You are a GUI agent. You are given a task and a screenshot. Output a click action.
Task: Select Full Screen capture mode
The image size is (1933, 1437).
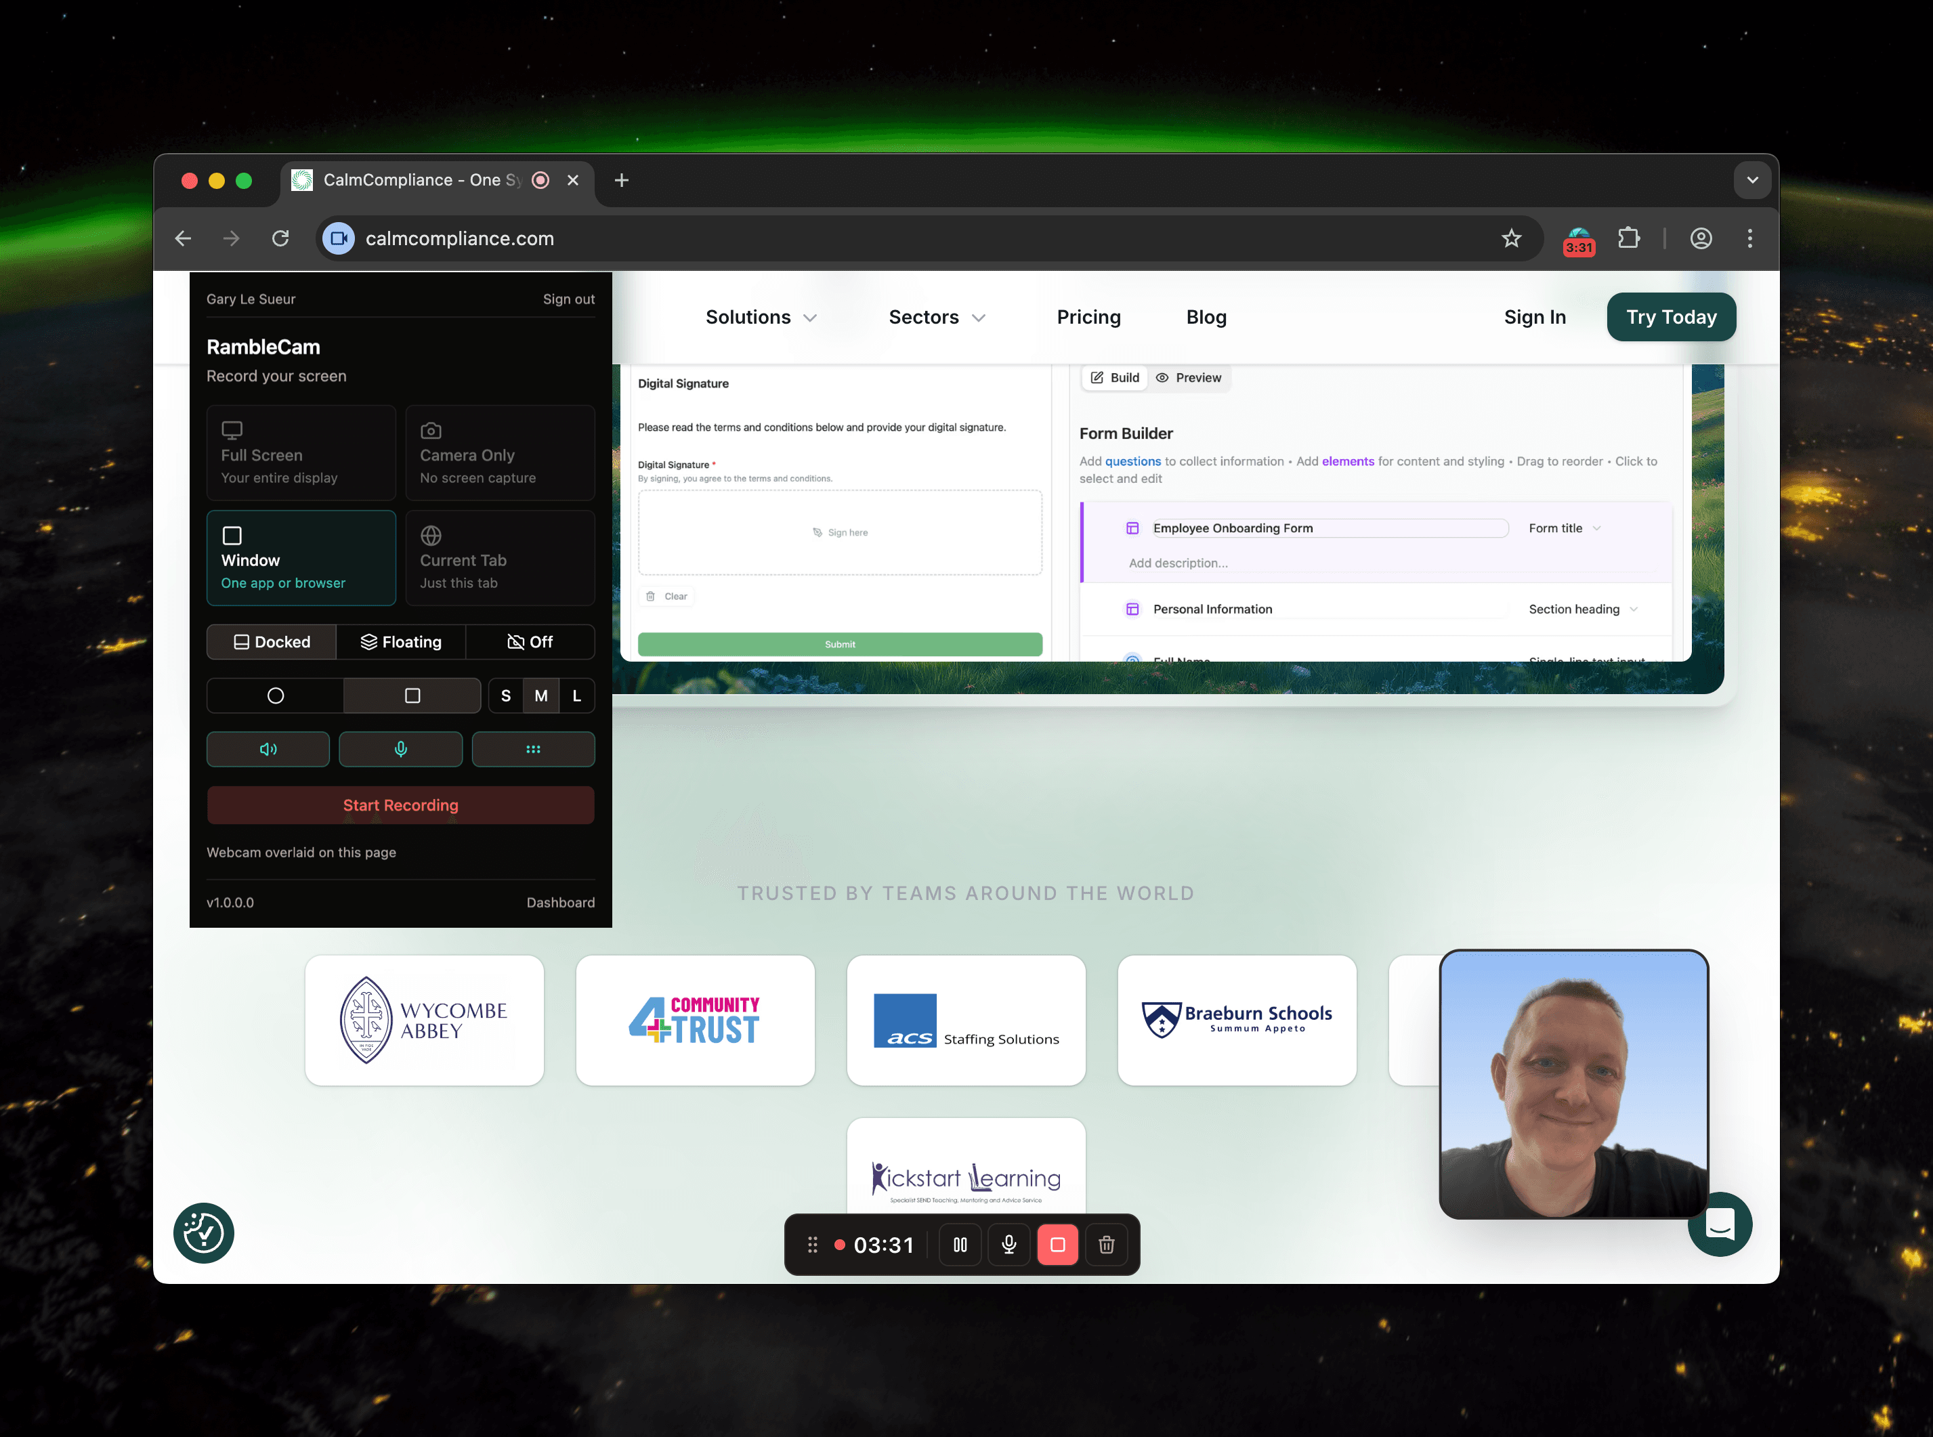tap(301, 452)
